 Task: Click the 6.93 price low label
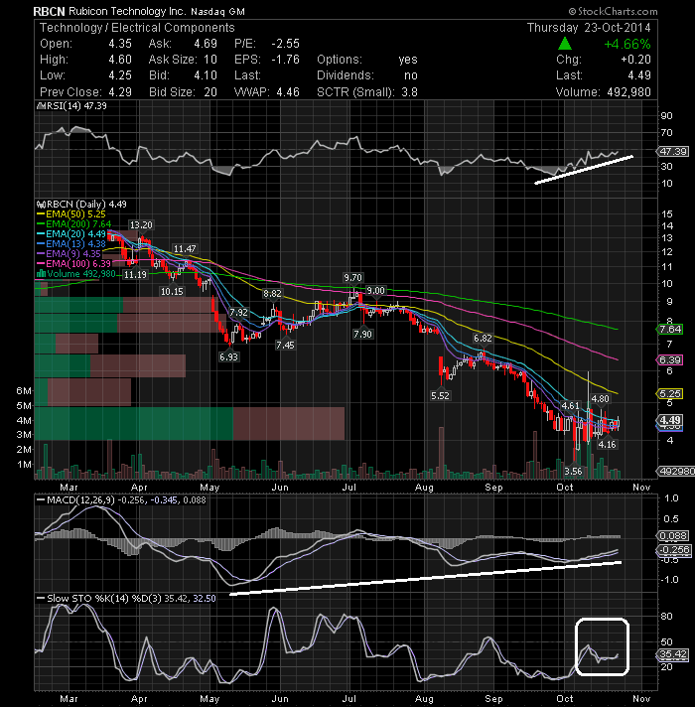point(228,357)
